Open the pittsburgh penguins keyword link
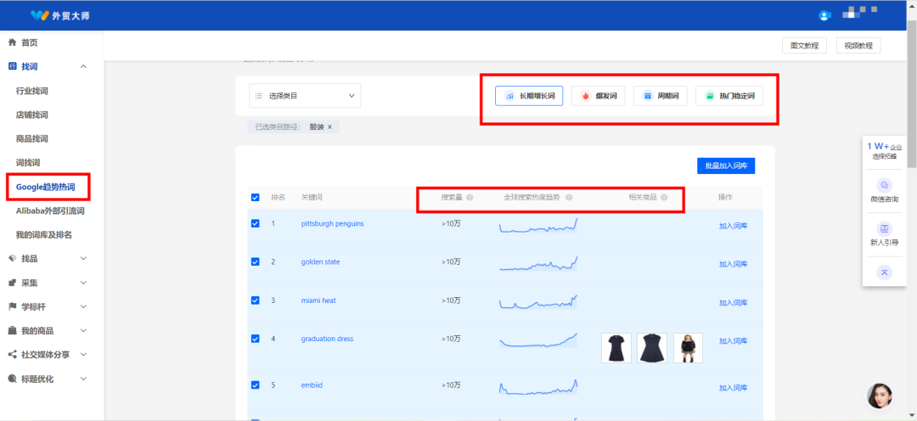 [332, 223]
